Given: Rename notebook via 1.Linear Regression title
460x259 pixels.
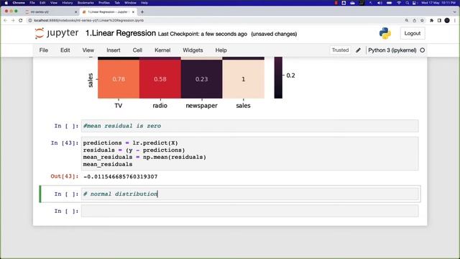Looking at the screenshot, I should pos(121,33).
